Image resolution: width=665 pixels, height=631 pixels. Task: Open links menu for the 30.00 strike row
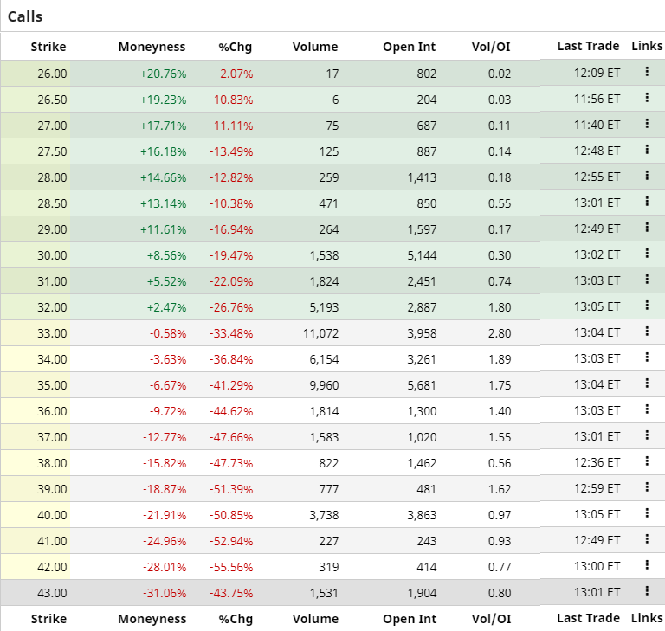(647, 253)
